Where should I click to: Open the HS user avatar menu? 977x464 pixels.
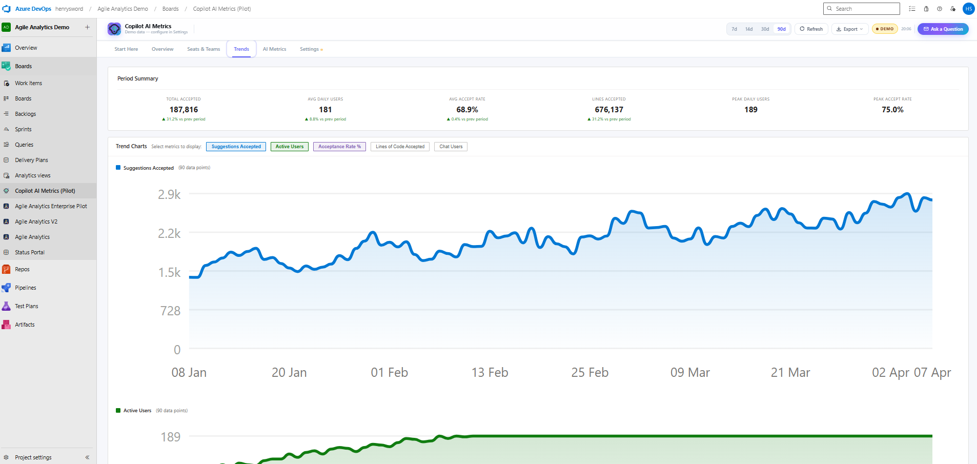click(968, 9)
